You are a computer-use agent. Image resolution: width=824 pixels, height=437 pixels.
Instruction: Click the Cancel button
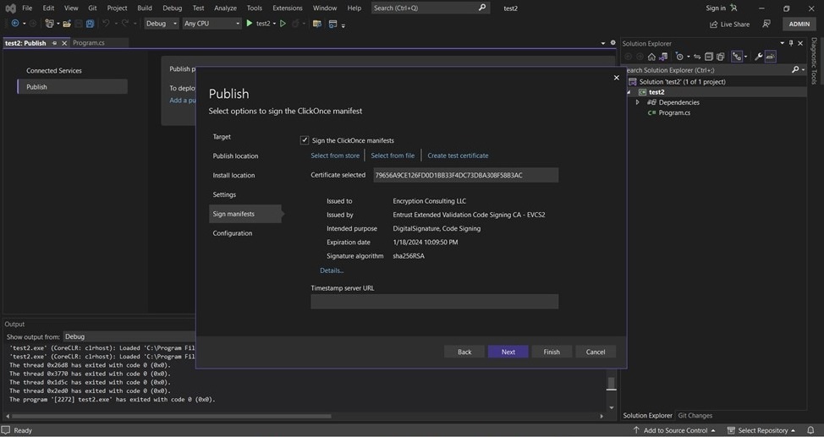596,352
